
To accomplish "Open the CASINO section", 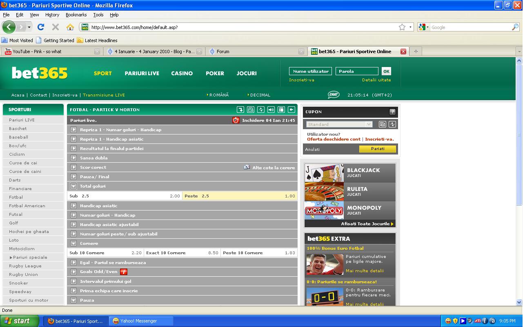I will 182,73.
